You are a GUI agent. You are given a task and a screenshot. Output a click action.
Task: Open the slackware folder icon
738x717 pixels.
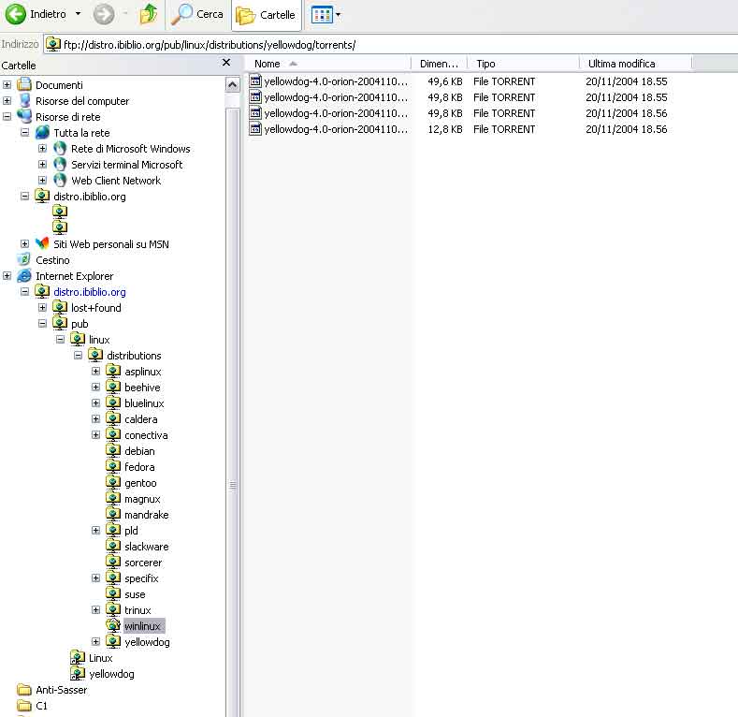click(x=113, y=547)
